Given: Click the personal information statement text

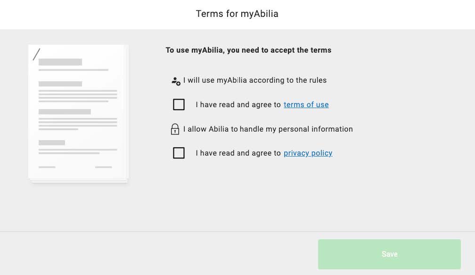Looking at the screenshot, I should (269, 129).
